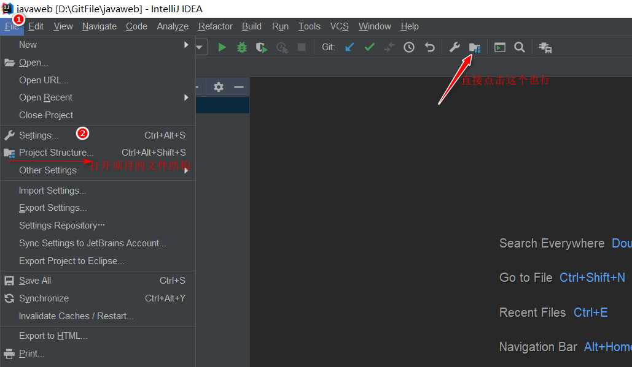
Task: Select Export Project to Eclipse...
Action: click(x=98, y=261)
